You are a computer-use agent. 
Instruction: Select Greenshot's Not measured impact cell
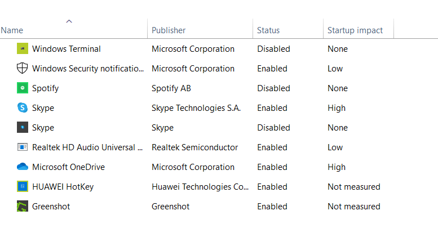click(353, 207)
